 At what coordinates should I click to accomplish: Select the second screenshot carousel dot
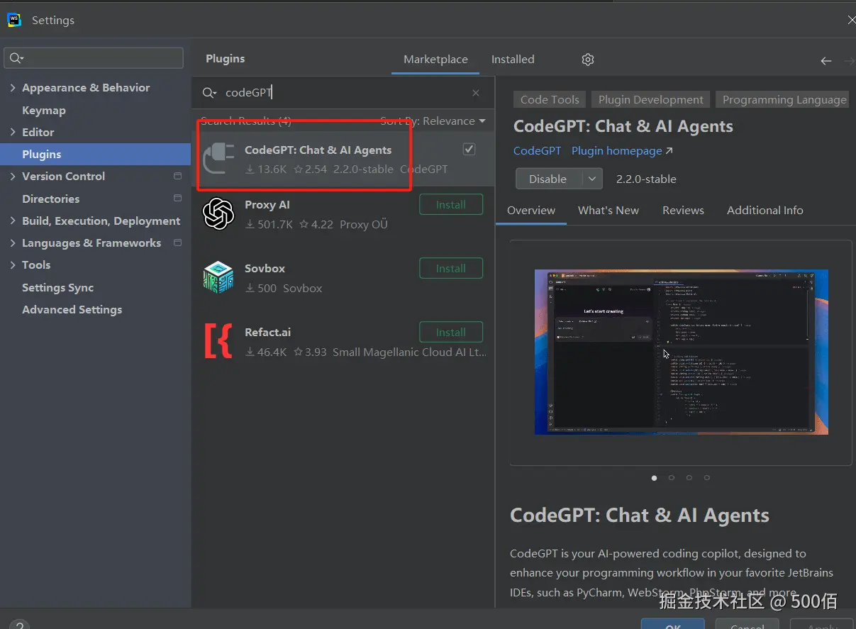(672, 478)
